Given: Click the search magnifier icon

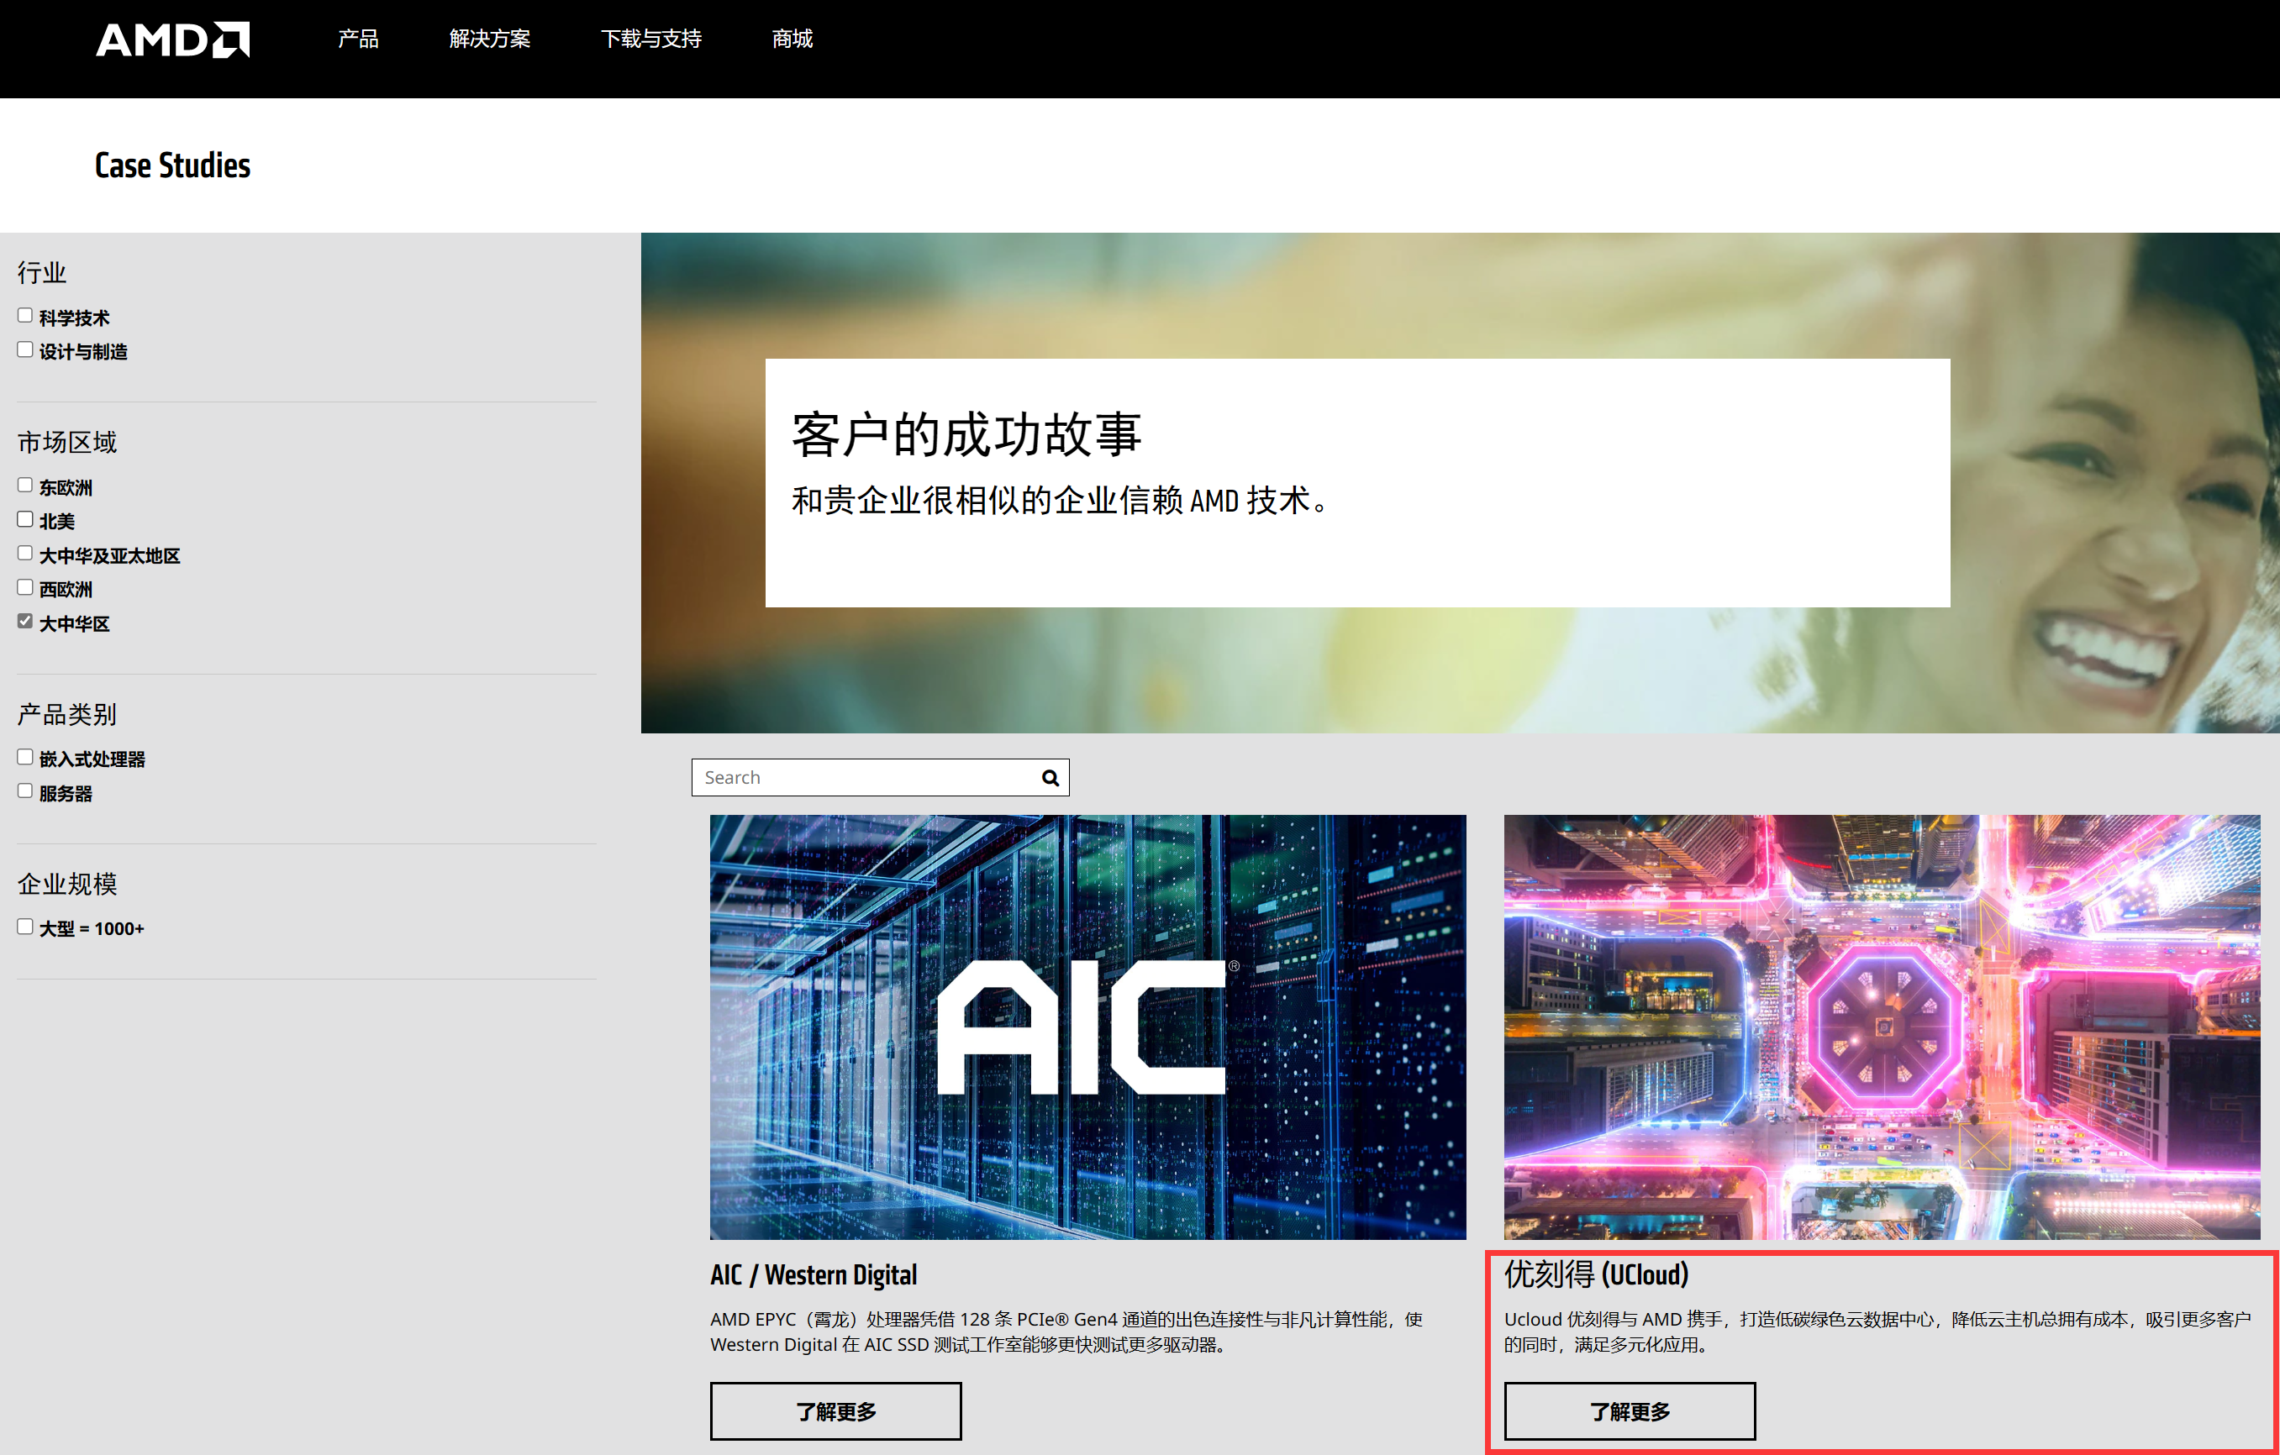Looking at the screenshot, I should pos(1049,777).
